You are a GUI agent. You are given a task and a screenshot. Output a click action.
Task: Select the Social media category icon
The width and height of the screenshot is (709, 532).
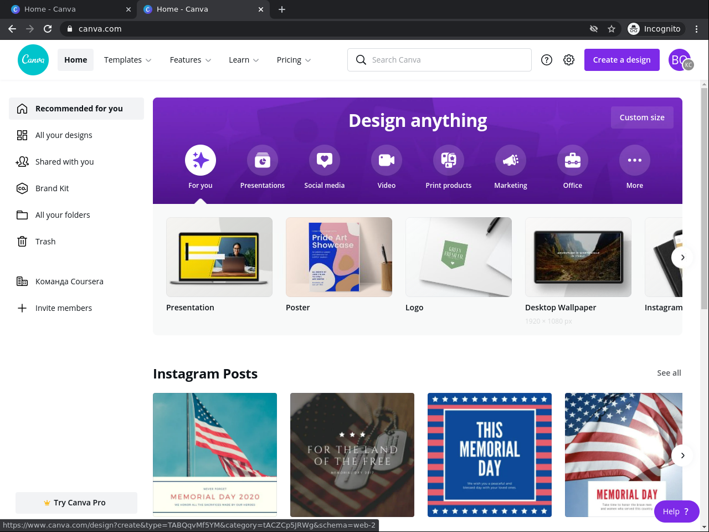[325, 160]
